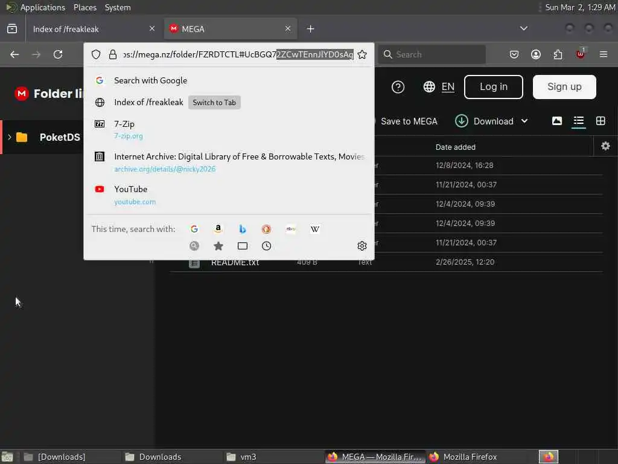Expand the PoketDS folder tree arrow
Viewport: 618px width, 464px height.
(10, 137)
